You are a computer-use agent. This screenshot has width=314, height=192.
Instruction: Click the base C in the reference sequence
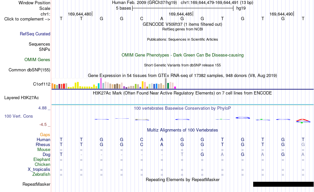click(x=141, y=19)
